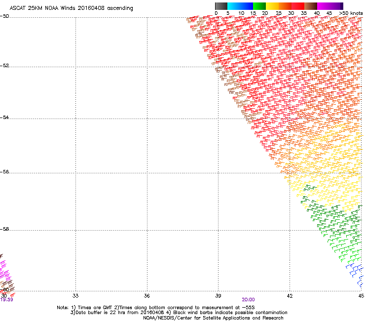Viewport: 365px width, 321px height.
Task: Click the magenta wind barbs at lower-left
Action: [x=5, y=271]
